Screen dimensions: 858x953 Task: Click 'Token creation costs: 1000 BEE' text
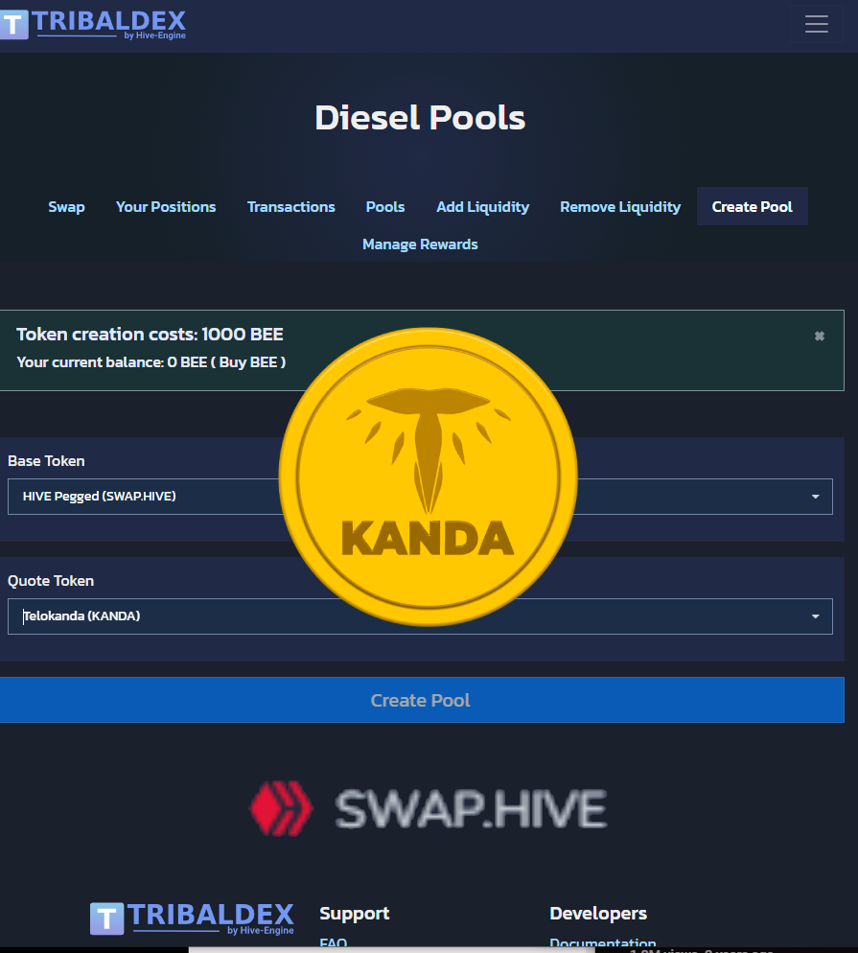(x=150, y=335)
